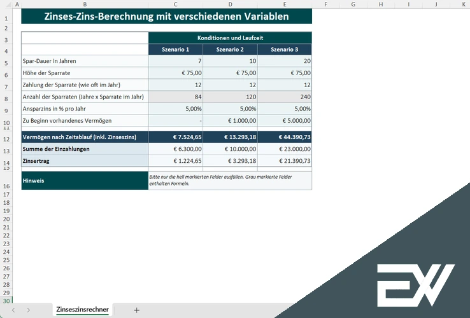Select column E header

[x=285, y=4]
